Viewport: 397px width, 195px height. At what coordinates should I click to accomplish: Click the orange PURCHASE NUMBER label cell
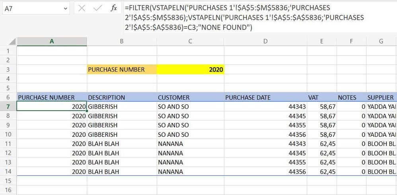pos(122,70)
